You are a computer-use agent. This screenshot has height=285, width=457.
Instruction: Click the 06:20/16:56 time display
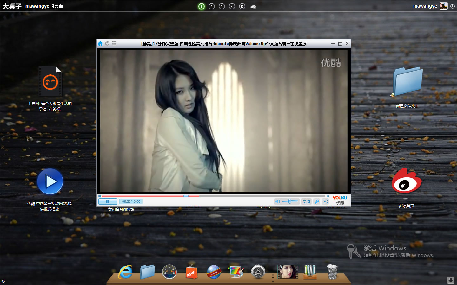(x=131, y=201)
